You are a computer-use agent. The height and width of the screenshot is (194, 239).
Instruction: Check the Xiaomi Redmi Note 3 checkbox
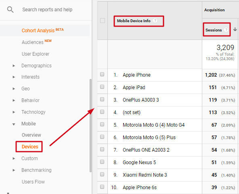pyautogui.click(x=102, y=174)
